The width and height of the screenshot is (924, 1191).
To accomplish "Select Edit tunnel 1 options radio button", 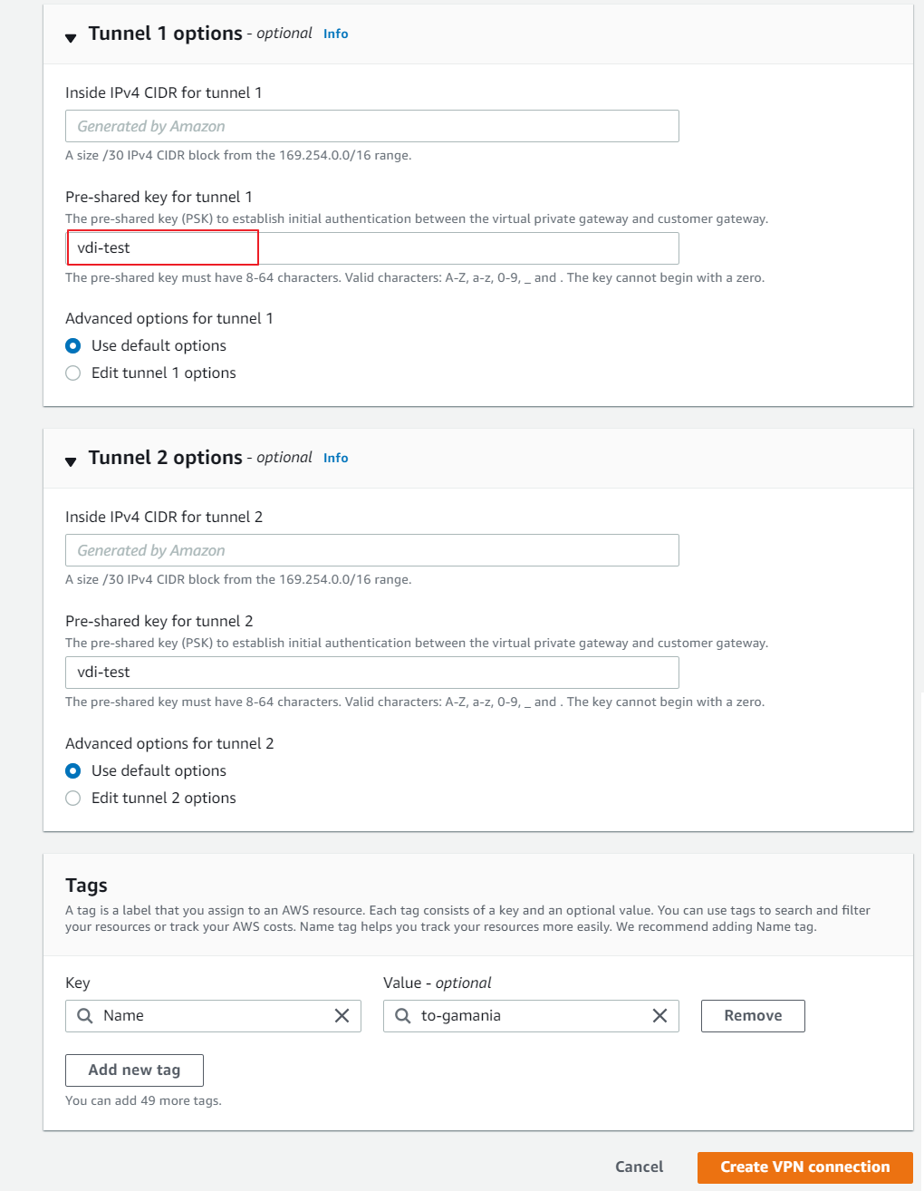I will click(x=73, y=373).
